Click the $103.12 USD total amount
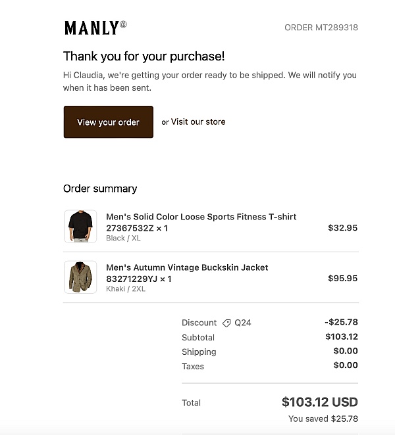Image resolution: width=395 pixels, height=435 pixels. 320,402
